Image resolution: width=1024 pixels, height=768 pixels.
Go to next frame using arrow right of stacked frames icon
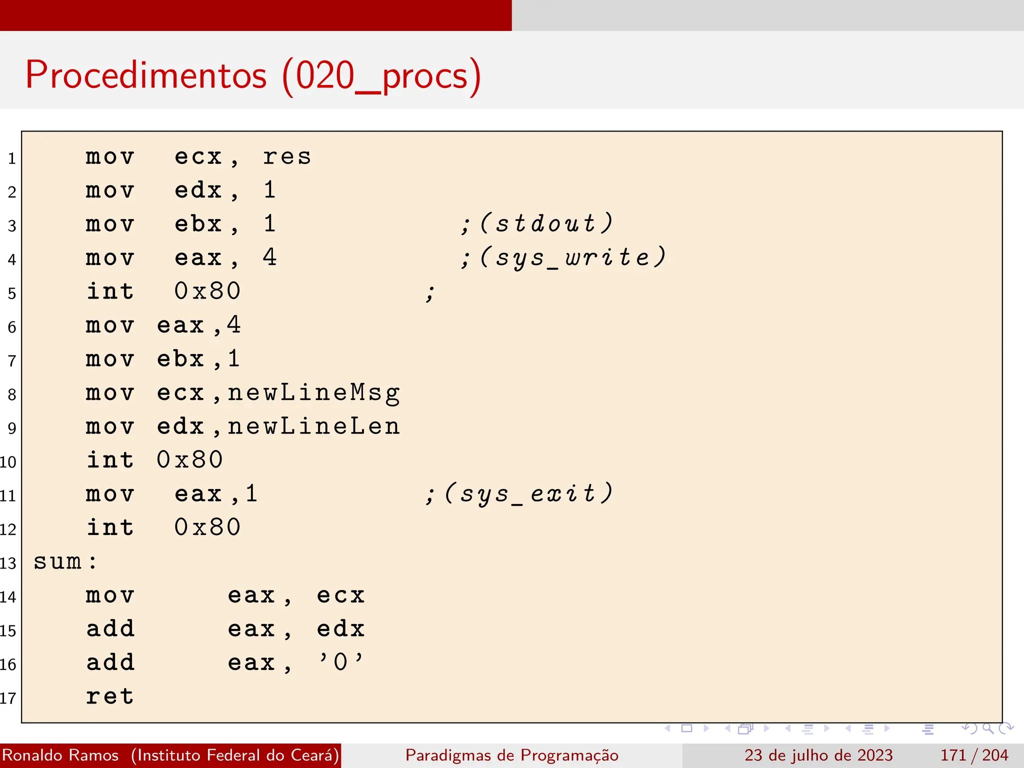(x=766, y=728)
